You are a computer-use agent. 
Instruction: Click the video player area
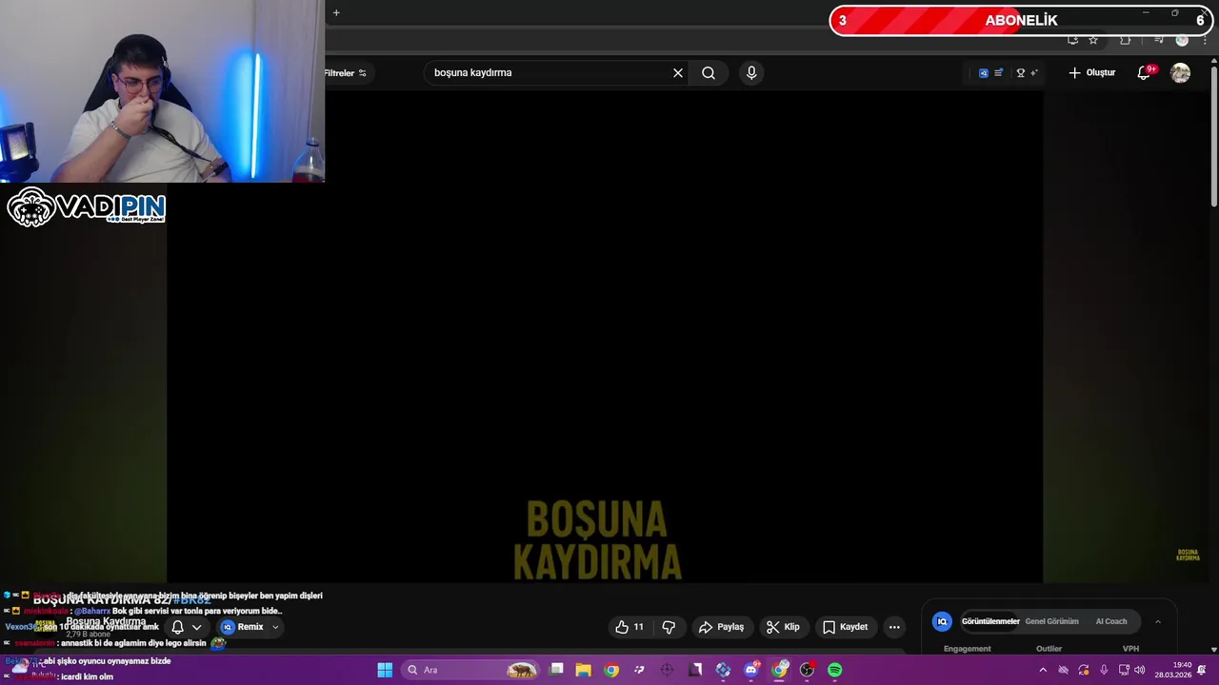tap(605, 338)
